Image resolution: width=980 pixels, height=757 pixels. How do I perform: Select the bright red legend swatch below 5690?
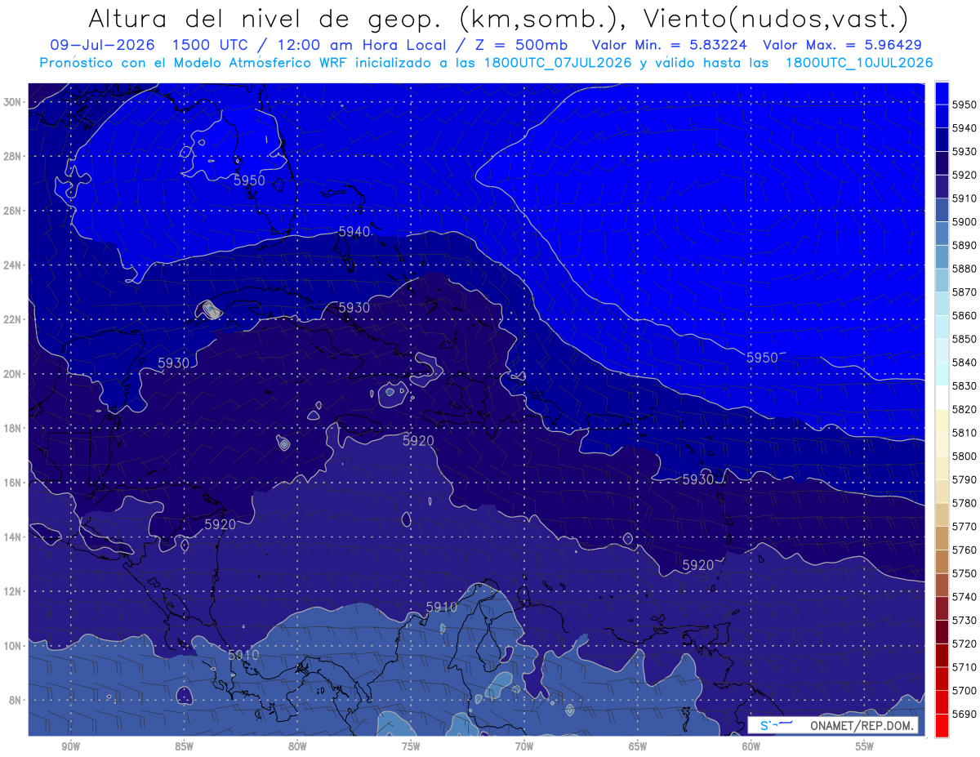point(942,725)
